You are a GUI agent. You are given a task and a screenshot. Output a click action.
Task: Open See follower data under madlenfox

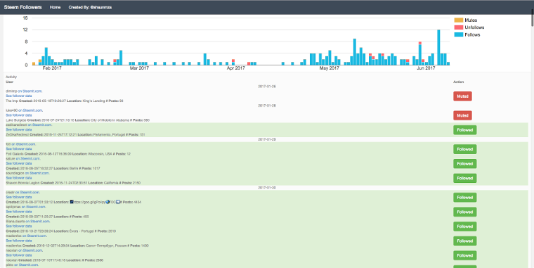tap(19, 241)
